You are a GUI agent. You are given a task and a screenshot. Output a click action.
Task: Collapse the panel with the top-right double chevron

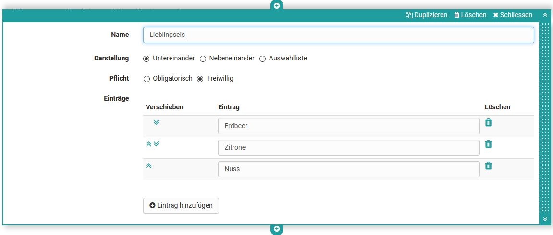545,15
